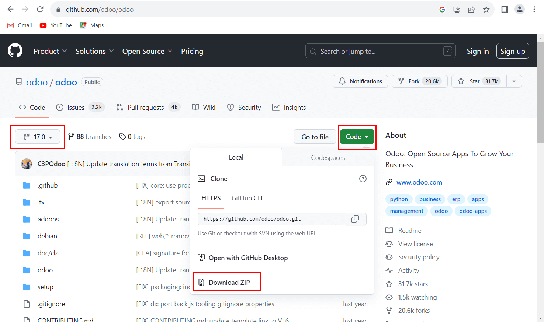Open dropdown arrow next to Star
This screenshot has height=322, width=544.
point(514,81)
